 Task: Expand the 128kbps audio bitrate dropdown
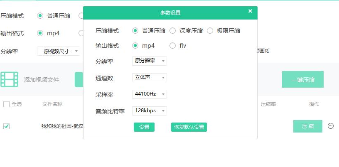pyautogui.click(x=150, y=111)
